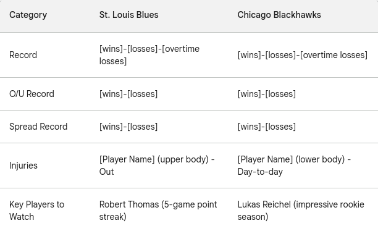Click the Blues Spread Record value
Viewport: 378px width, 231px height.
pos(128,127)
